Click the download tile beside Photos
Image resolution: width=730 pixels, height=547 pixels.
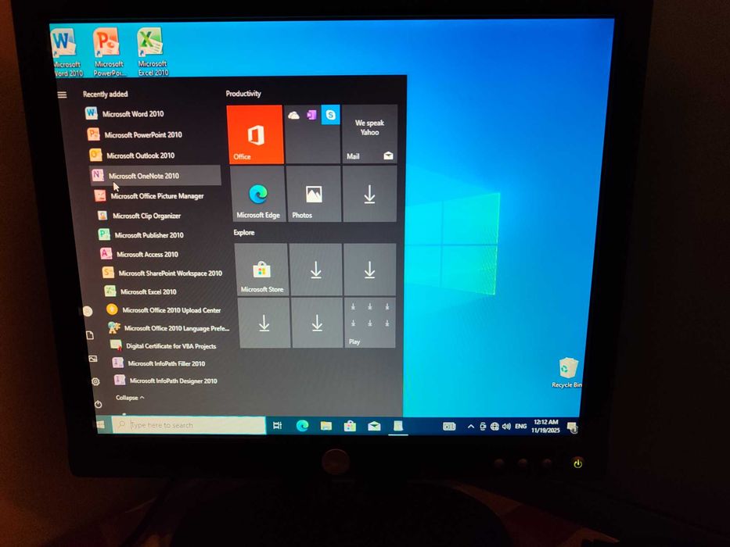(x=369, y=194)
